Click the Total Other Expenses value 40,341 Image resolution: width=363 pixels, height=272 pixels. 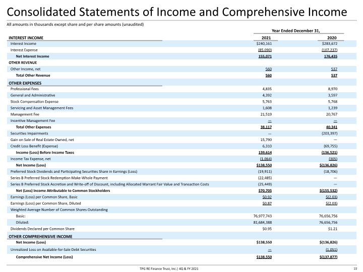[332, 127]
